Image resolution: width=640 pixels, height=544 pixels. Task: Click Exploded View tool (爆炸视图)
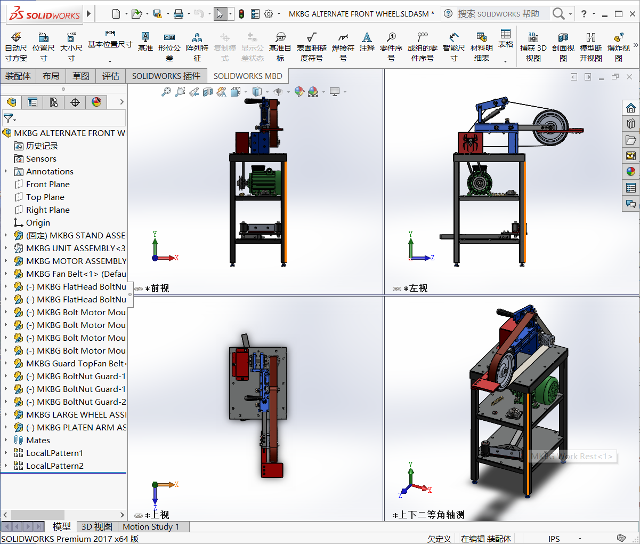(x=619, y=46)
